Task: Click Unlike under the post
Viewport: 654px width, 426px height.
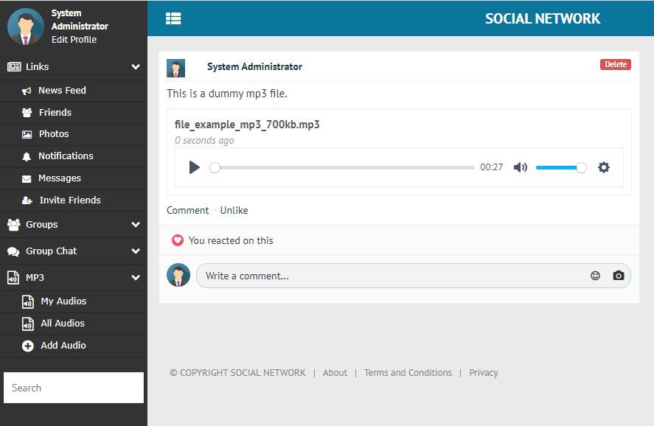Action: pos(234,211)
